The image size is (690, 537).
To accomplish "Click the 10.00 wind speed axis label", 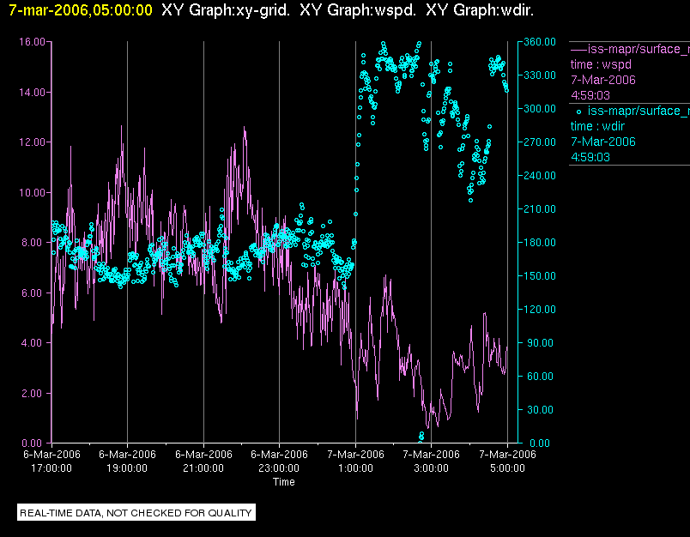I will pos(32,193).
